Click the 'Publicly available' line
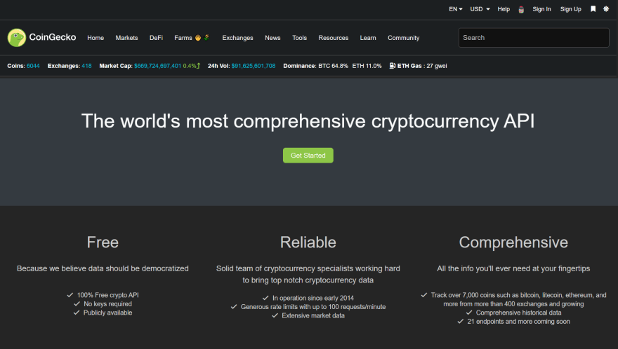Screen dimensions: 618x349 pos(103,313)
